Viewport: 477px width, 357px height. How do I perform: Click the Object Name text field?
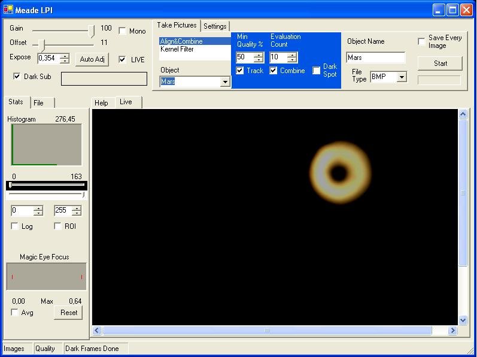pos(375,58)
